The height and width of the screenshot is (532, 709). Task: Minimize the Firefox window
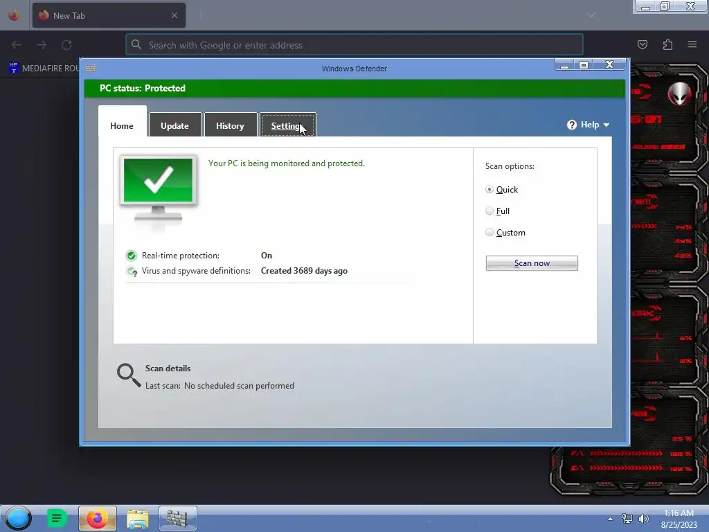(x=646, y=6)
